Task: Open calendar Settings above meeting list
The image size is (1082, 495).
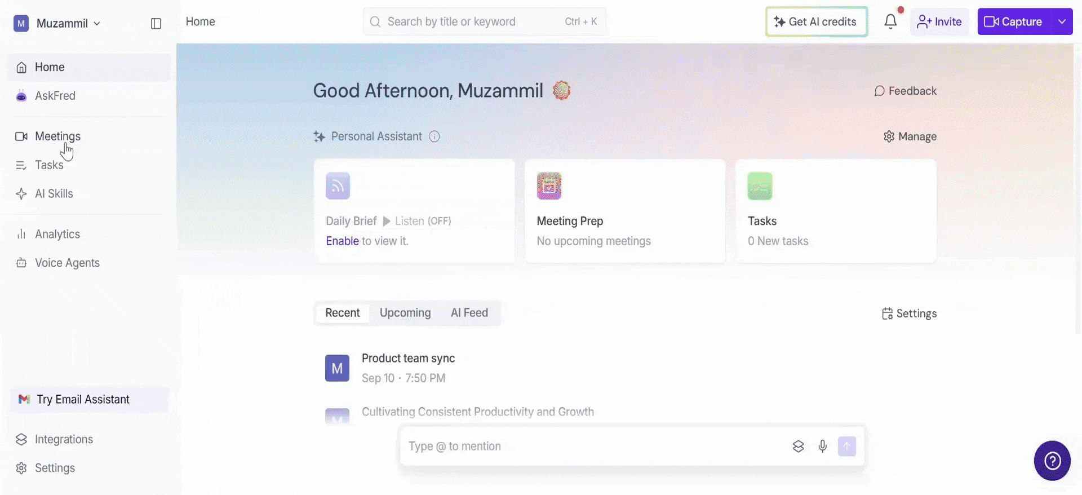Action: tap(909, 314)
